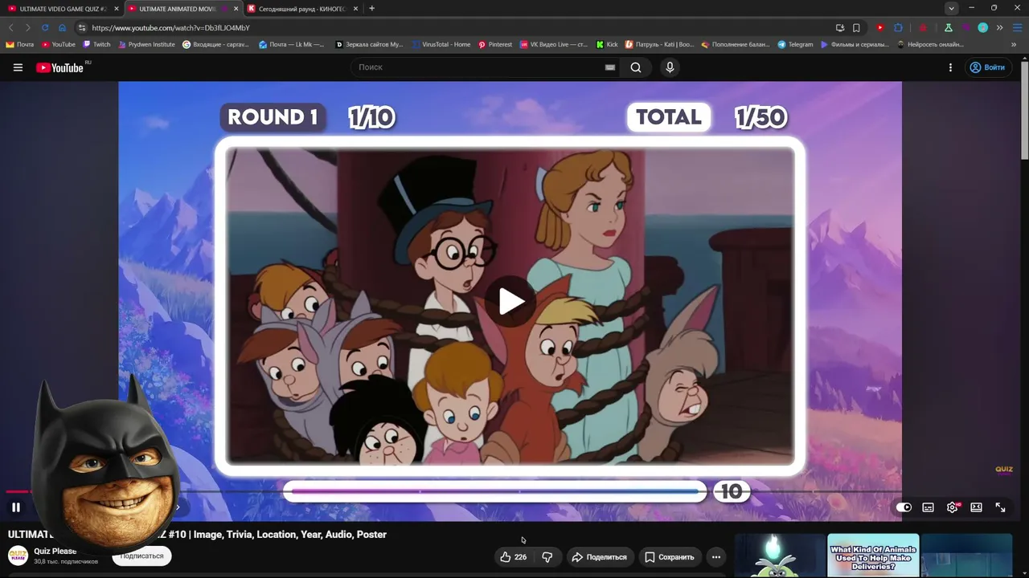Go to the YouTube home logo
The image size is (1029, 578).
[60, 67]
